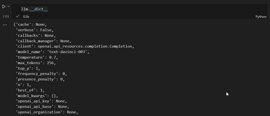Click the 'openai_organization': None output line
270x116 pixels.
tap(47, 112)
